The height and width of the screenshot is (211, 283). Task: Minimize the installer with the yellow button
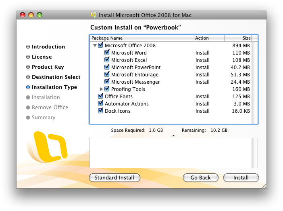click(x=31, y=15)
